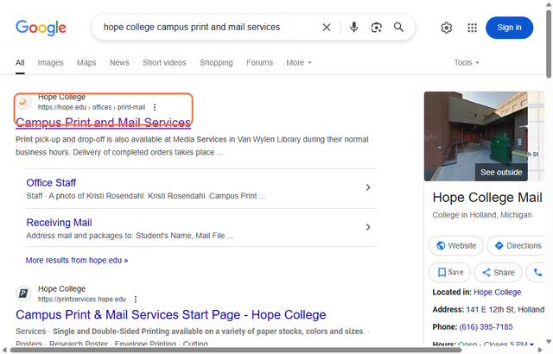Click 'College in Holland, Michigan' subtitle
The height and width of the screenshot is (354, 553).
(482, 215)
